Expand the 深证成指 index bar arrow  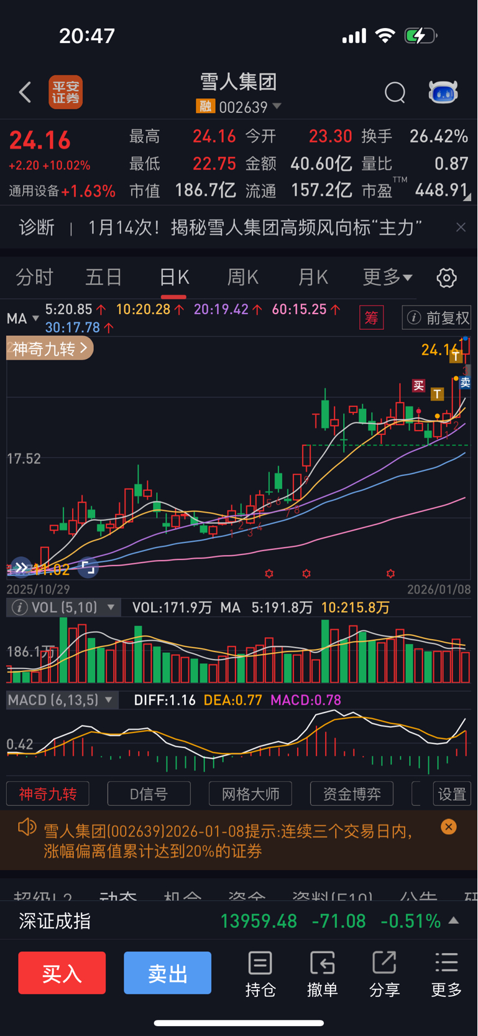(454, 920)
